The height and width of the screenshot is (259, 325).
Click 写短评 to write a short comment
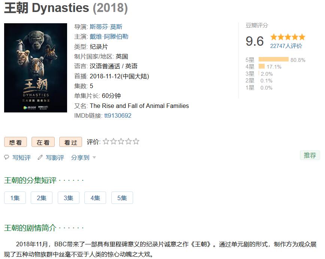tap(22, 158)
